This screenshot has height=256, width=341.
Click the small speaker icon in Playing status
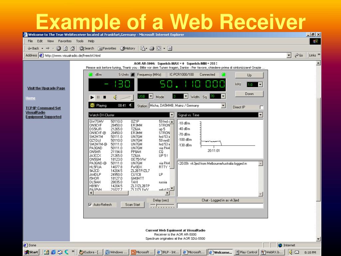pos(131,105)
